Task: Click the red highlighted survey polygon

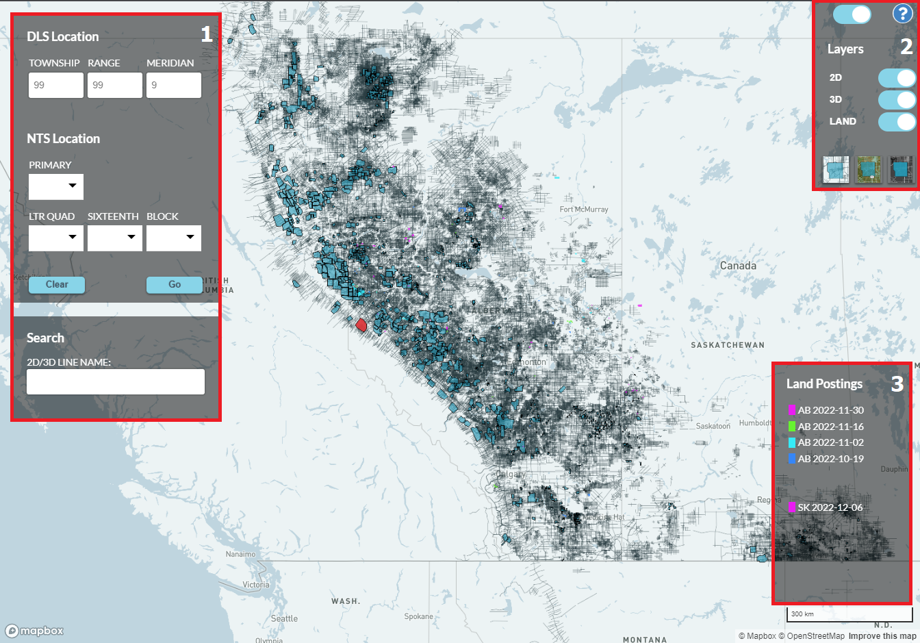Action: 361,325
